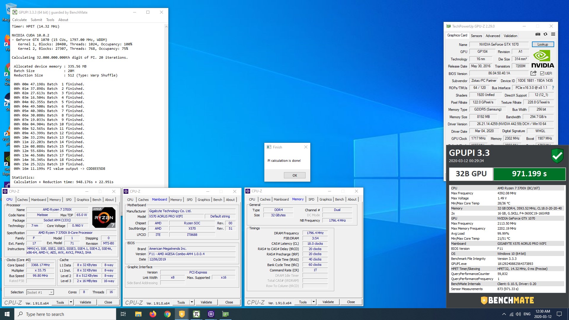Open SPD tab in Memory CPU-Z window
This screenshot has height=320, width=569.
[x=311, y=199]
